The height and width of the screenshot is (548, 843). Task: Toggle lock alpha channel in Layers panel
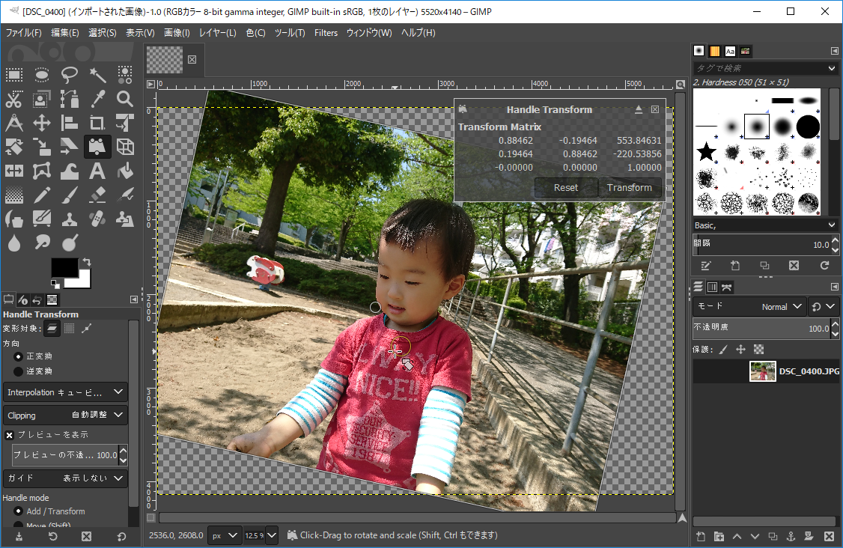(758, 350)
